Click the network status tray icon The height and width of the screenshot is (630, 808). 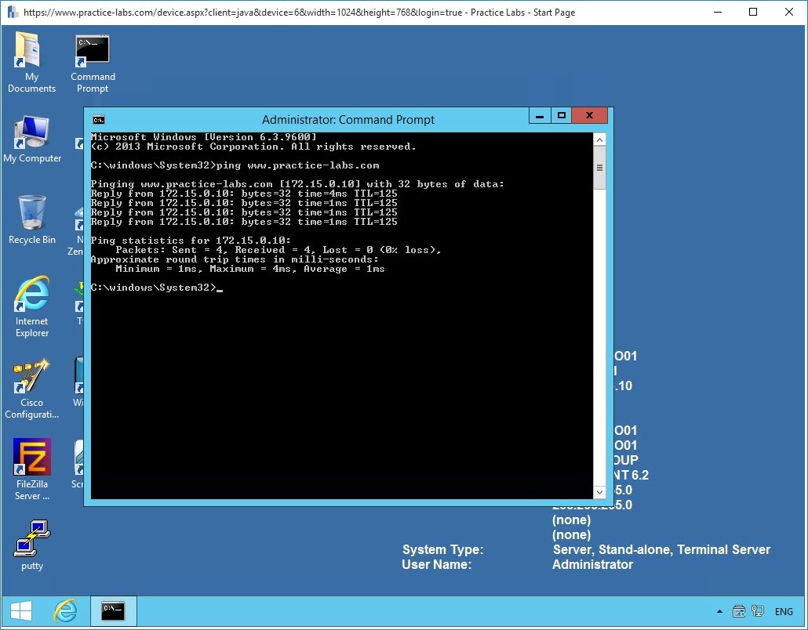pyautogui.click(x=738, y=611)
